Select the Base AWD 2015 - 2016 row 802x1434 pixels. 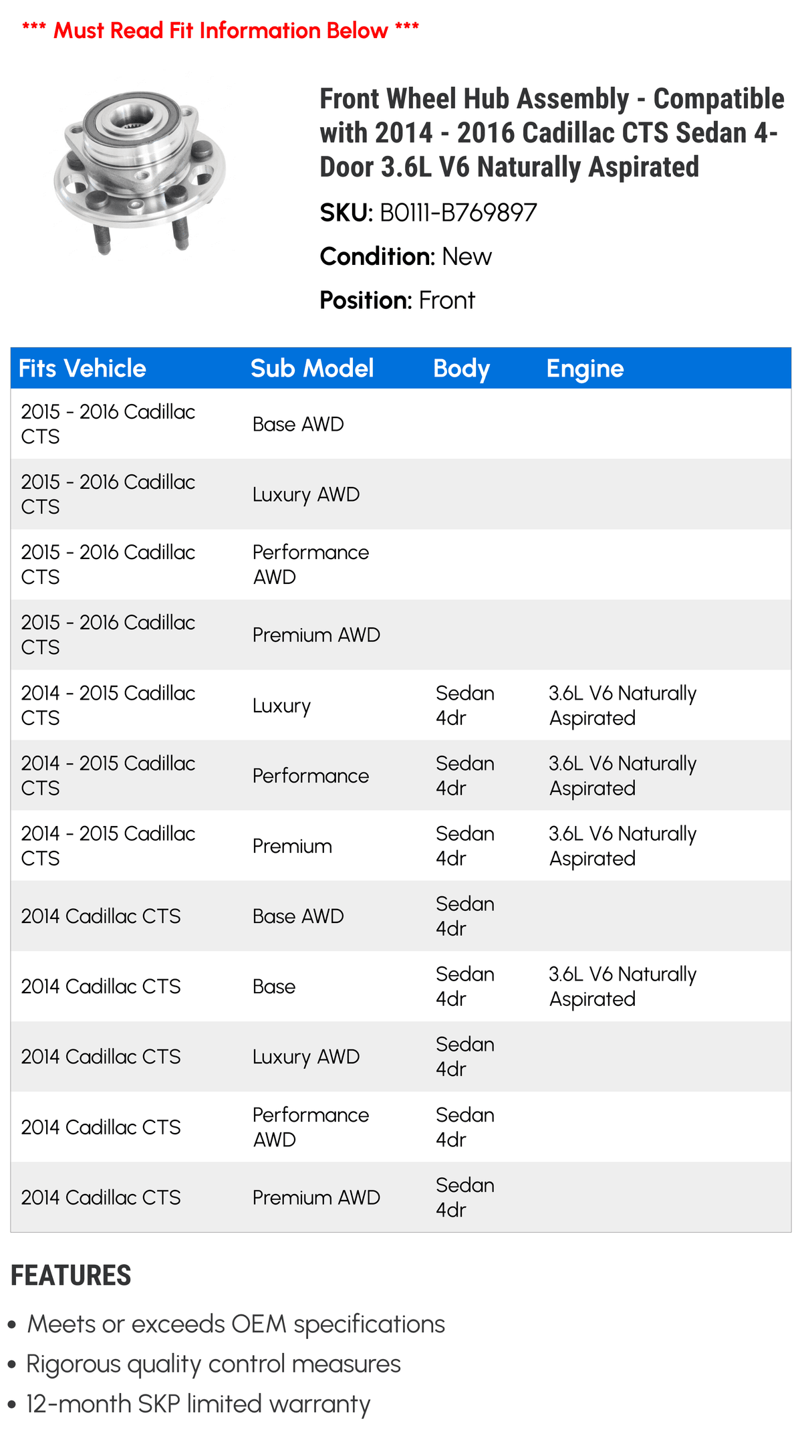tap(401, 424)
